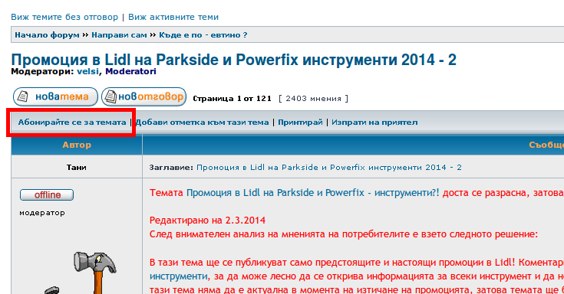This screenshot has height=294, width=564.
Task: Click 'Изпрати на приятел' link
Action: 374,122
